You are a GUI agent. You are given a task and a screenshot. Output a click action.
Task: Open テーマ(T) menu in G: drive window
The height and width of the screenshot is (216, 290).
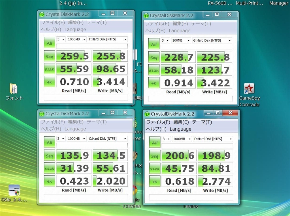[x=201, y=24]
